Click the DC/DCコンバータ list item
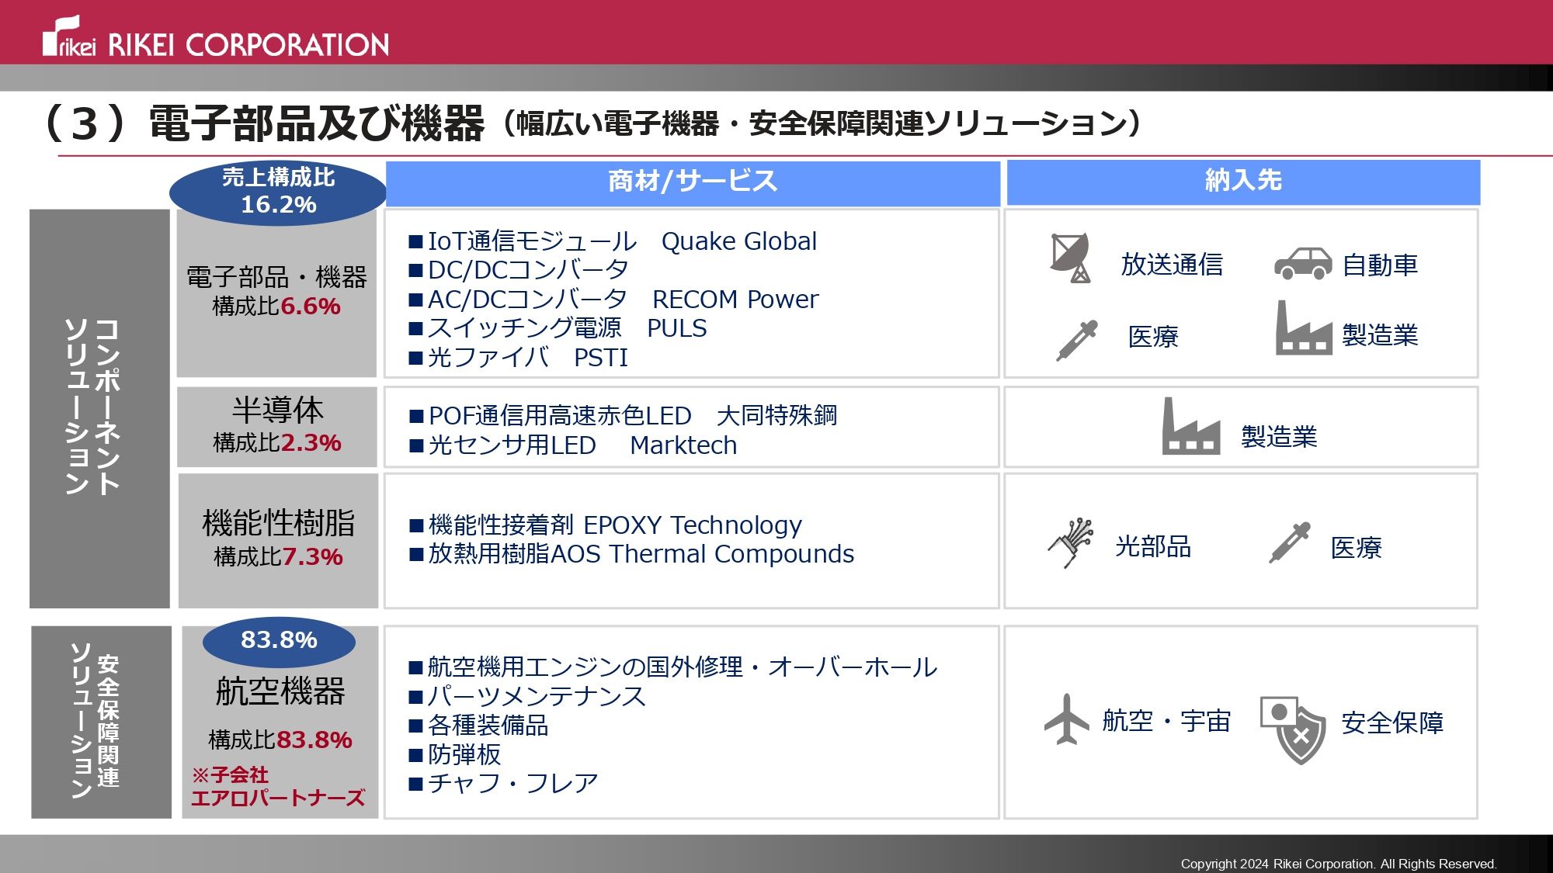This screenshot has width=1553, height=873. coord(519,270)
